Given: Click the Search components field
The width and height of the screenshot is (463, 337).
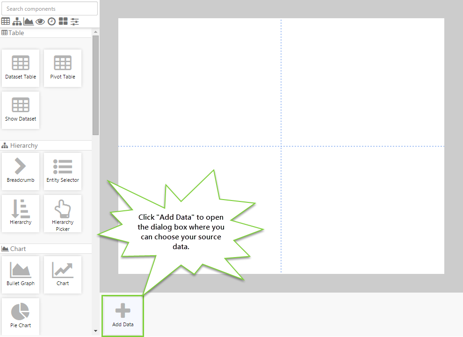Looking at the screenshot, I should point(50,9).
